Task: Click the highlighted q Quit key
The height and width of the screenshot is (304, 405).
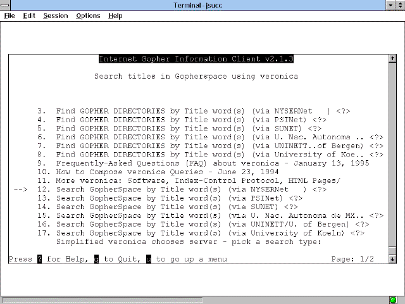Action: [96, 259]
